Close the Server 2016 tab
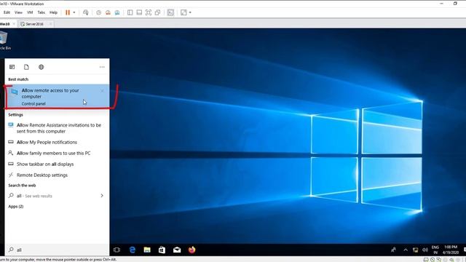This screenshot has height=262, width=466. click(51, 24)
